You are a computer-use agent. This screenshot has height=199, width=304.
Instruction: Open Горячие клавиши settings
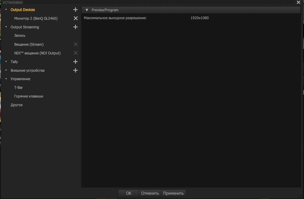click(29, 96)
